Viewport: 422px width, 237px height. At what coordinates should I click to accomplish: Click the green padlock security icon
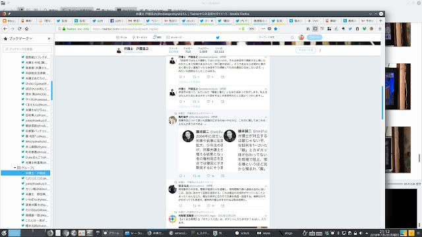64,29
